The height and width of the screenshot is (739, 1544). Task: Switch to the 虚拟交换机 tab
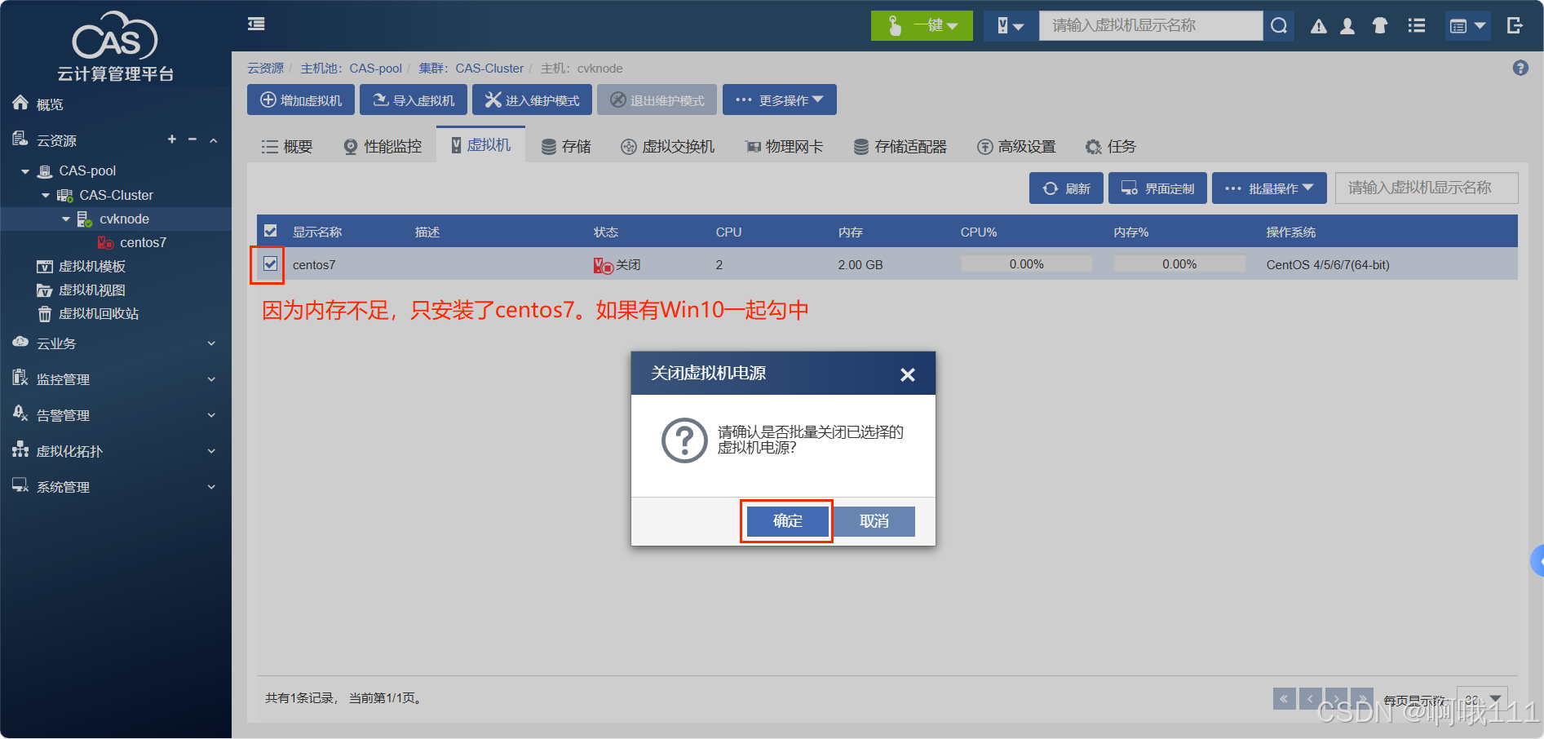(667, 147)
